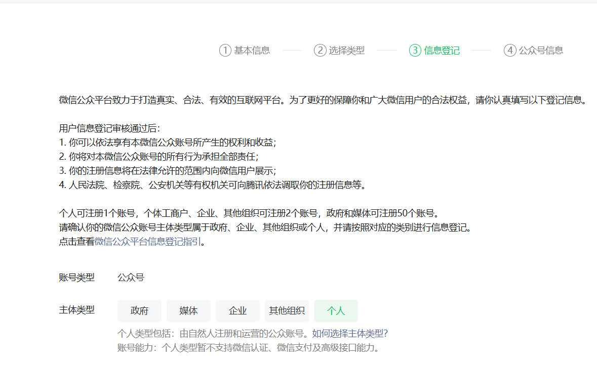Click line 3 about 注册信息 展示

pos(168,171)
